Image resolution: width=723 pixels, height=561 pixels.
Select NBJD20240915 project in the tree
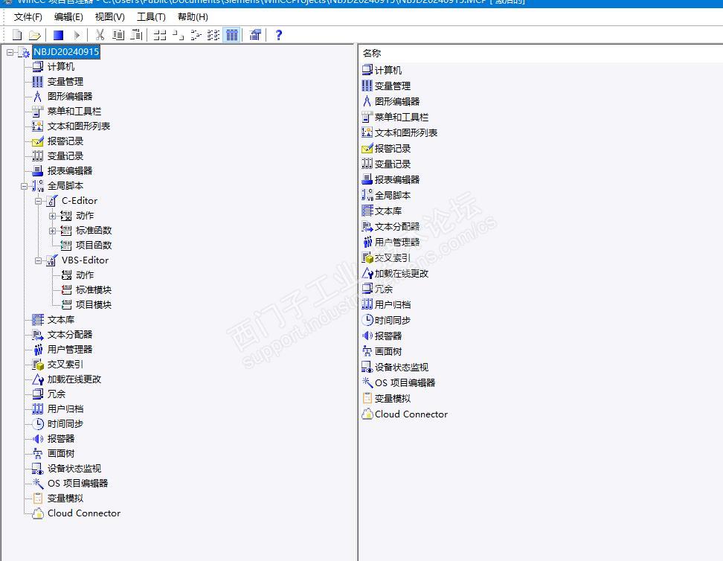[x=66, y=51]
